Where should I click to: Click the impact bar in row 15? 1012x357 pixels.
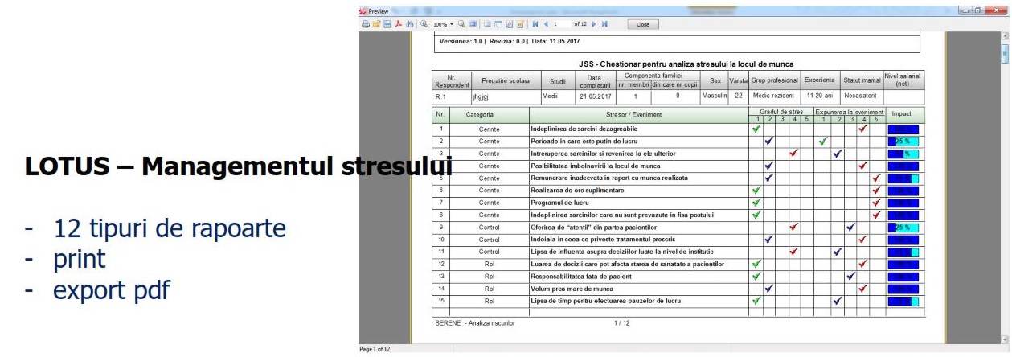(903, 300)
